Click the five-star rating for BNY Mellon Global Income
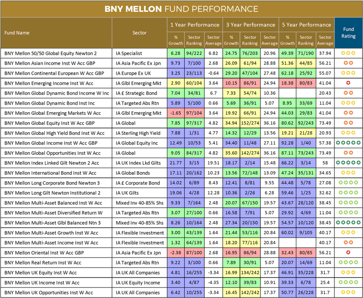 (x=348, y=144)
